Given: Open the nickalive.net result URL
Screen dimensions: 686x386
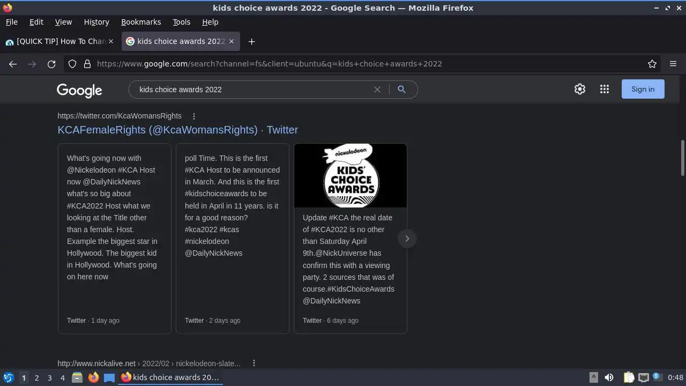Looking at the screenshot, I should coord(149,363).
